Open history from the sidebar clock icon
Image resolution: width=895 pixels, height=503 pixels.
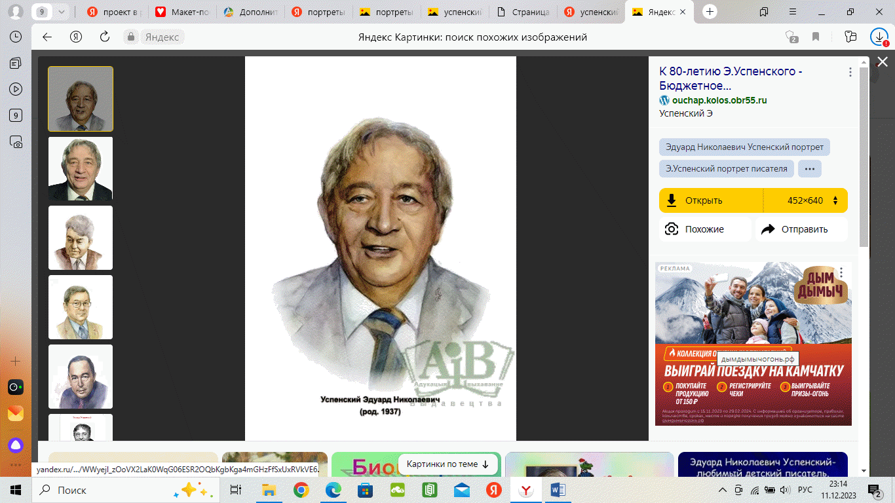pyautogui.click(x=15, y=37)
